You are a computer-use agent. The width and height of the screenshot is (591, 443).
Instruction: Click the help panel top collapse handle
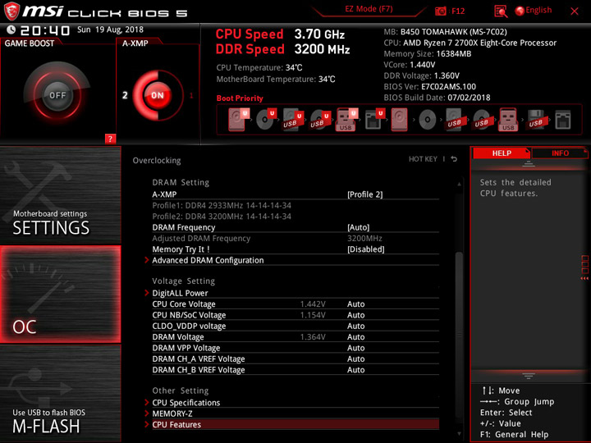pyautogui.click(x=529, y=164)
